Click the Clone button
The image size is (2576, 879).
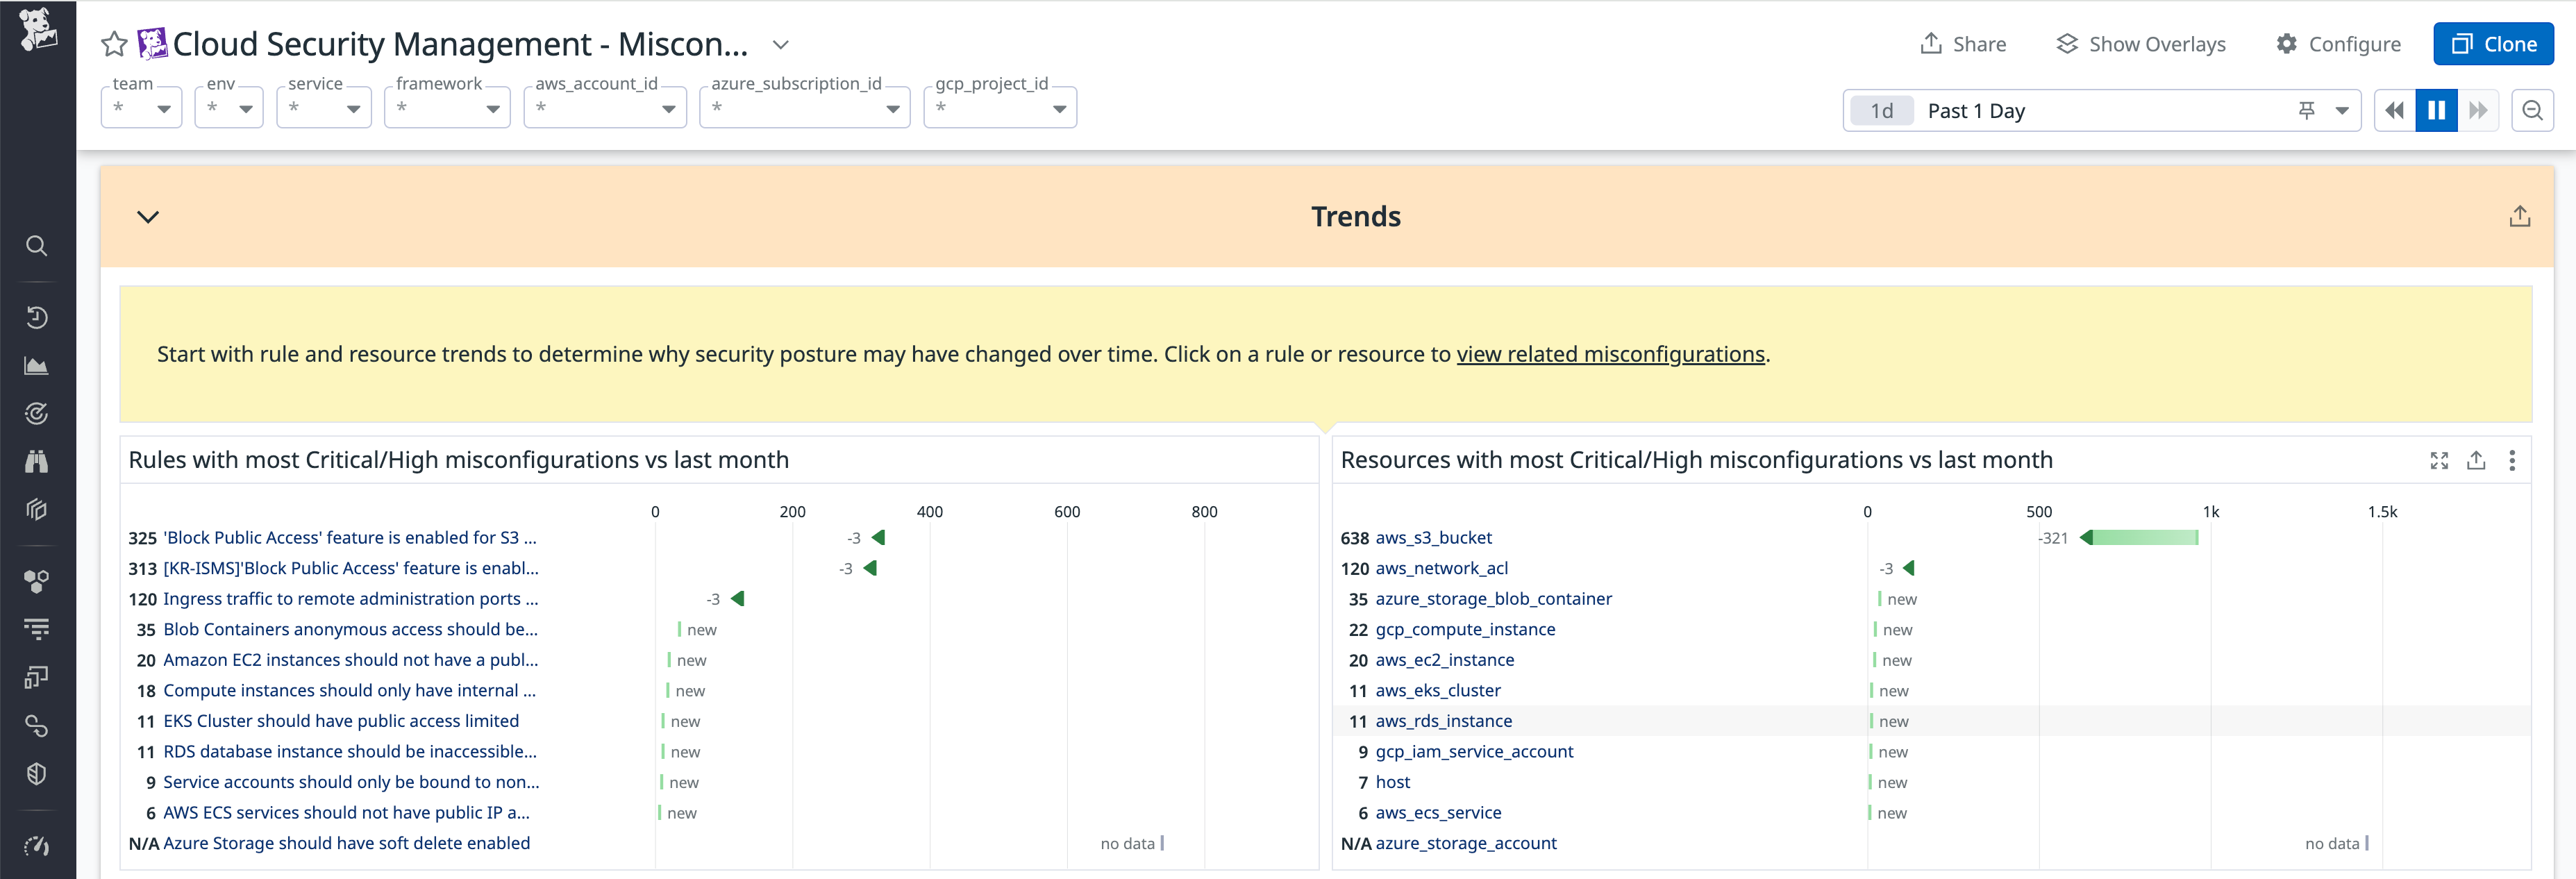click(2493, 44)
